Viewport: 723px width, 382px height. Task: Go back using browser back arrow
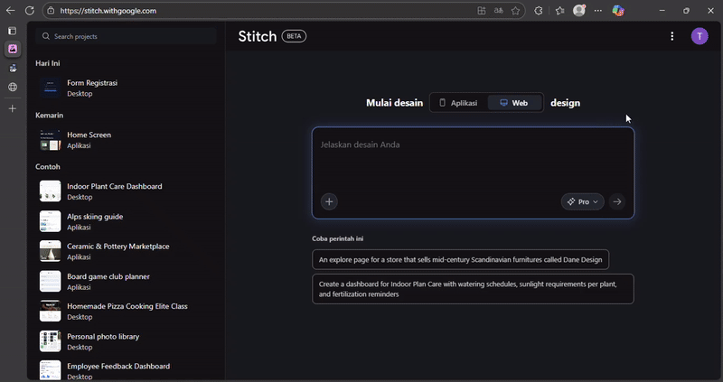pos(10,11)
